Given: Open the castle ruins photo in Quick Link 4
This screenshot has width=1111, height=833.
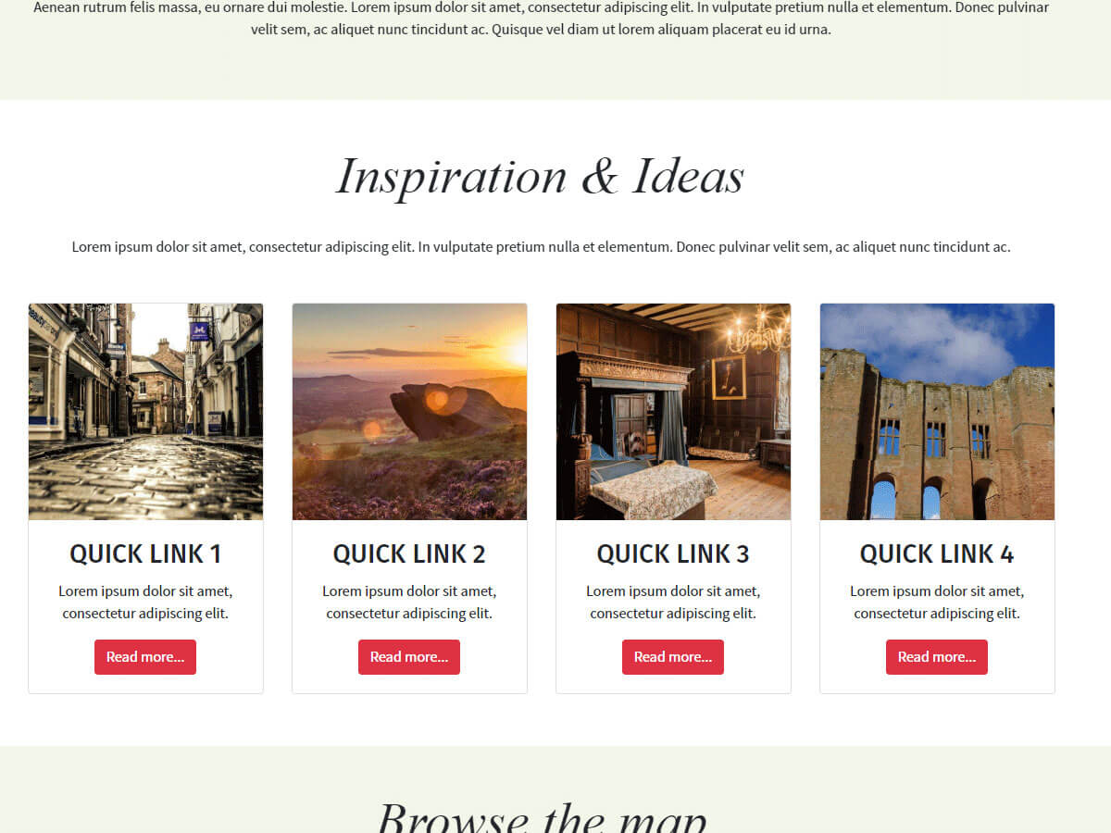Looking at the screenshot, I should pos(937,412).
